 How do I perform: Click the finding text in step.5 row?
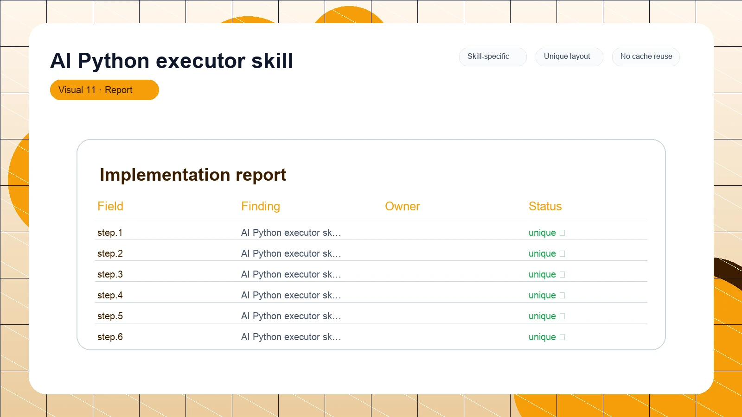click(291, 316)
